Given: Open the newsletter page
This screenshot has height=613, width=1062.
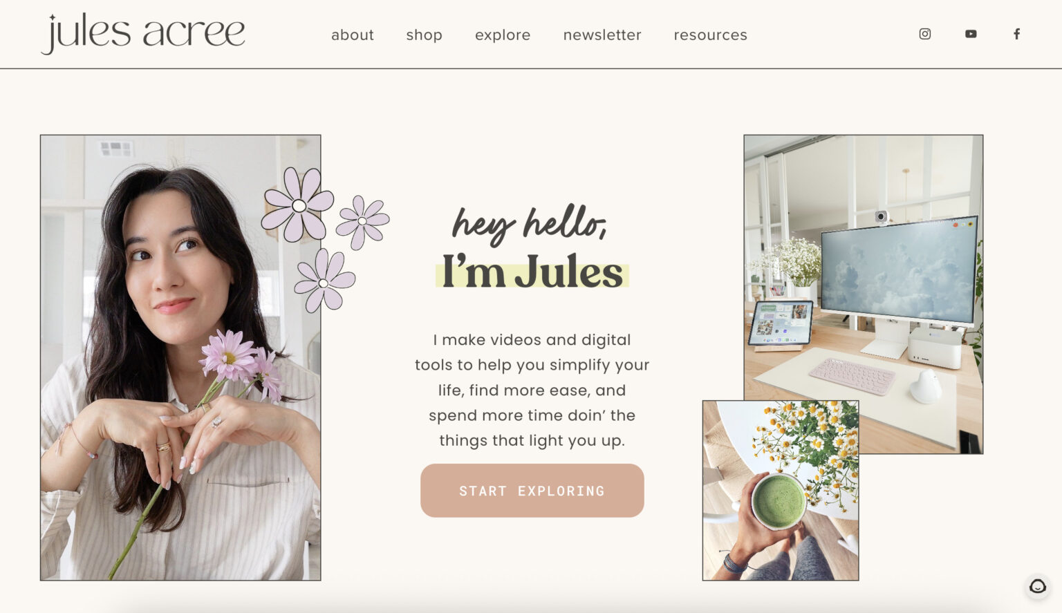Looking at the screenshot, I should tap(602, 35).
